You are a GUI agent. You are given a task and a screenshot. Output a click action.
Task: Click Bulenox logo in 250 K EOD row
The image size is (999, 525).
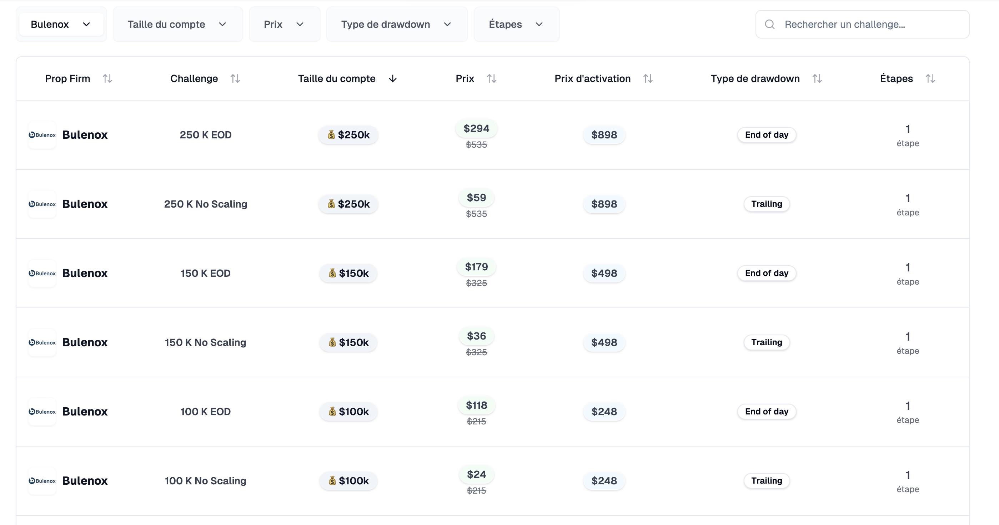click(x=42, y=135)
